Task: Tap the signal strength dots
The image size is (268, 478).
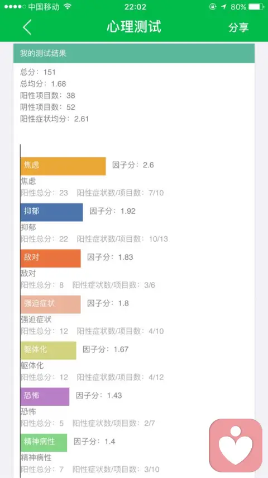Action: (x=15, y=7)
